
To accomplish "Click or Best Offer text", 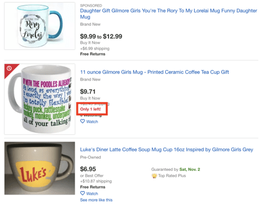I will pos(92,175).
